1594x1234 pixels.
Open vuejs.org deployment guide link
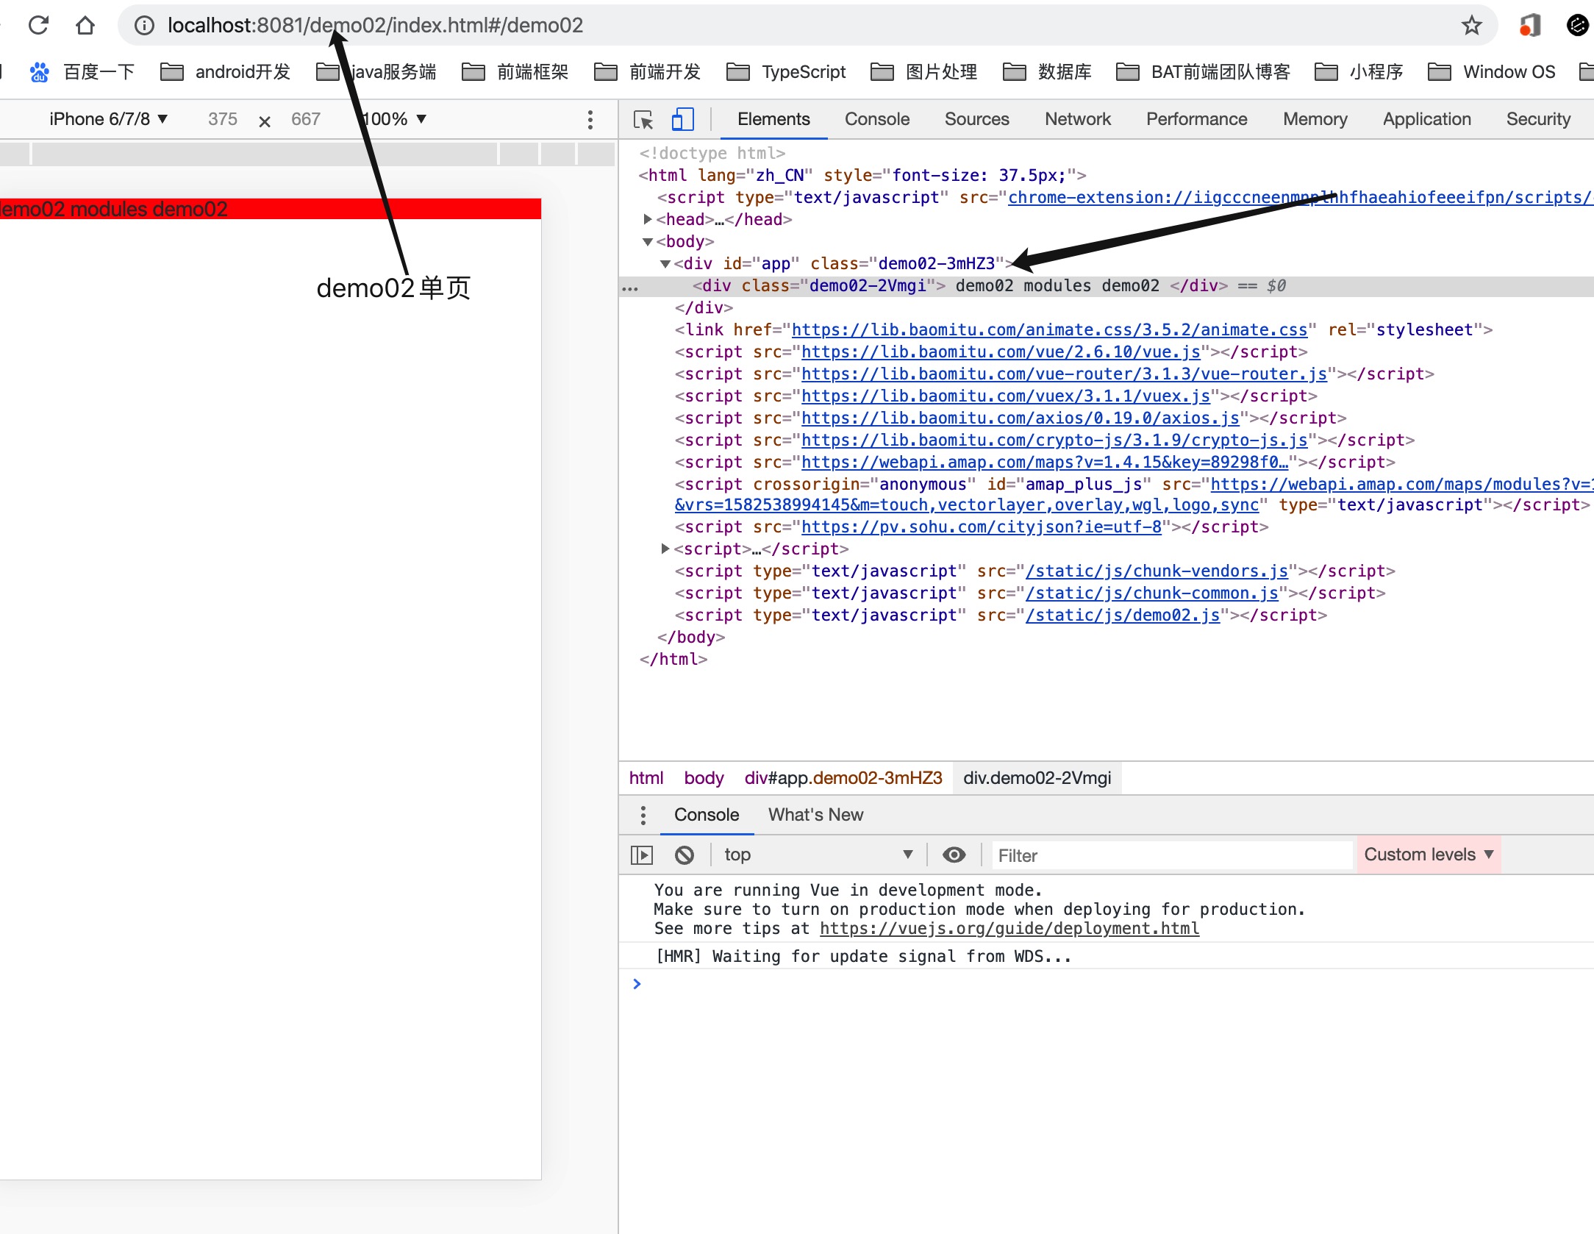click(x=1009, y=929)
